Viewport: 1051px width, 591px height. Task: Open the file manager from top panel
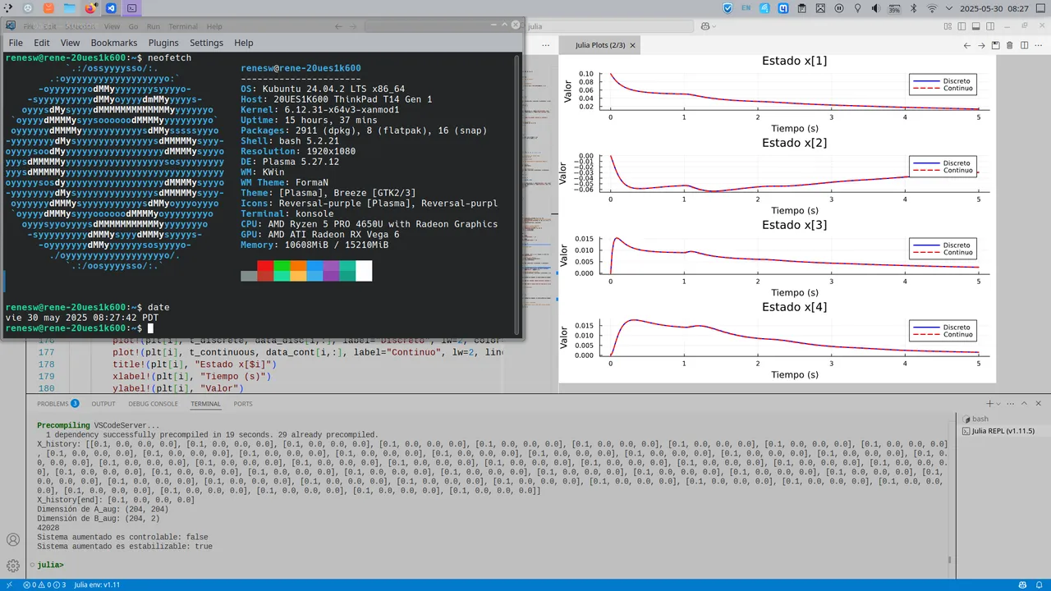click(70, 8)
